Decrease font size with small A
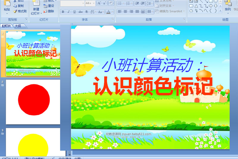238x159 pixels. pyautogui.click(x=104, y=3)
